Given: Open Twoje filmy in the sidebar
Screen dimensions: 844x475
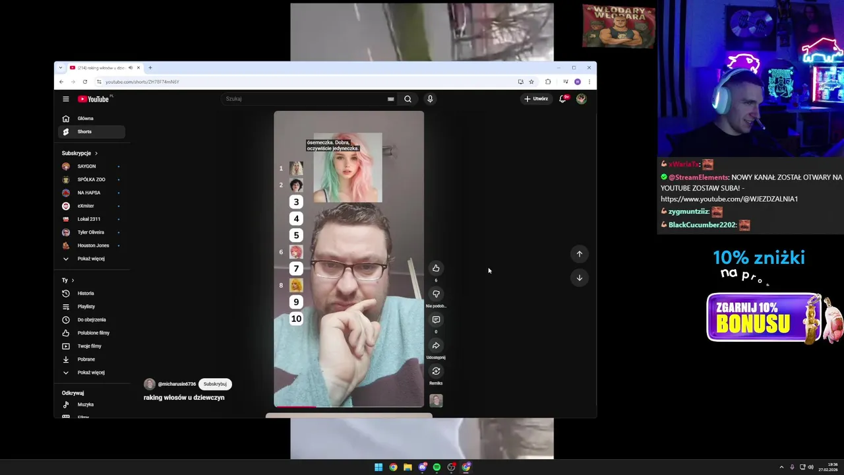Looking at the screenshot, I should [91, 346].
